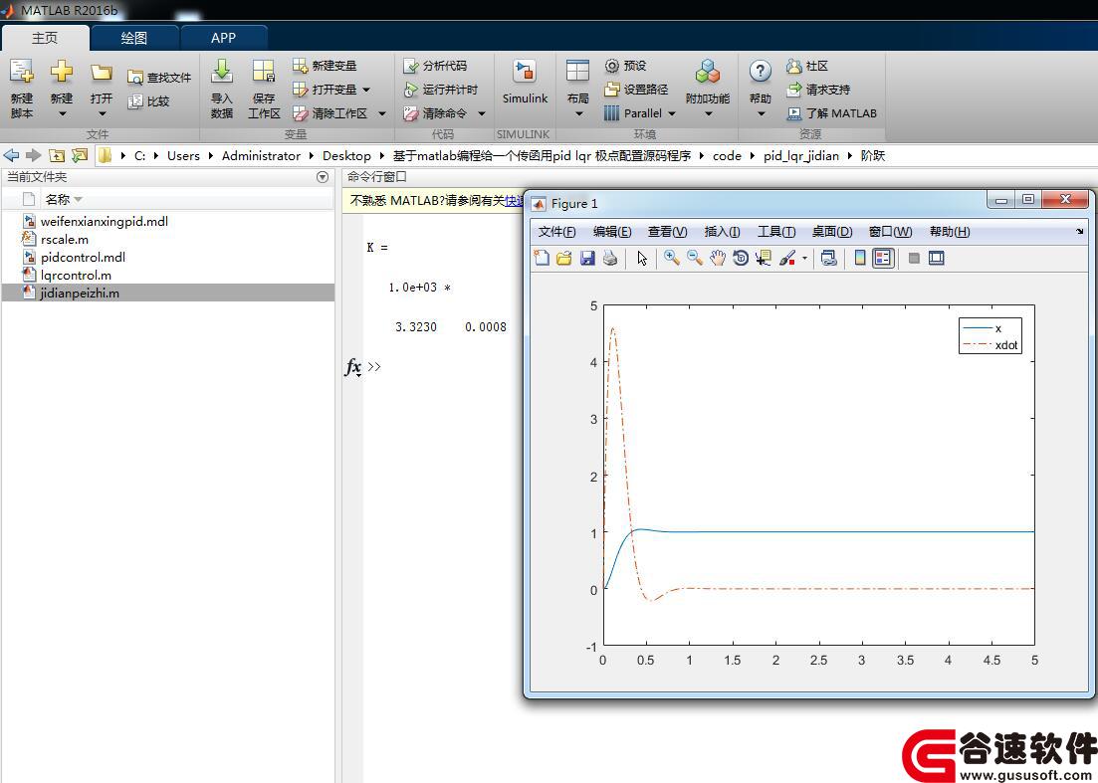This screenshot has height=783, width=1098.
Task: Click 保存工作区 save workspace
Action: 264,89
